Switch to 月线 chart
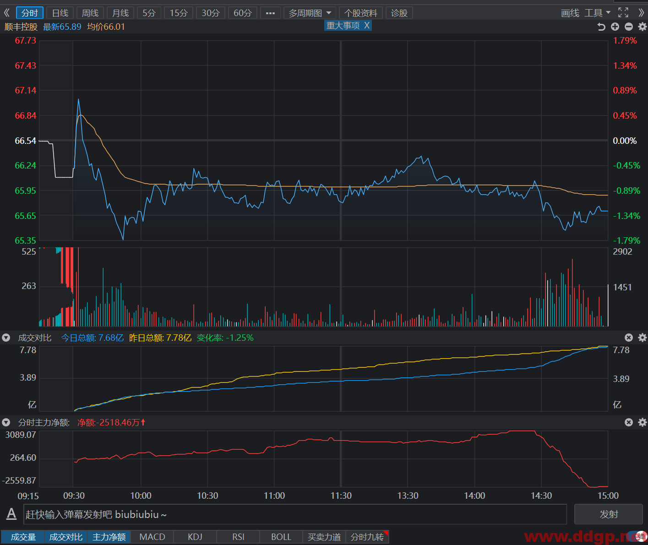Image resolution: width=648 pixels, height=545 pixels. click(x=120, y=13)
